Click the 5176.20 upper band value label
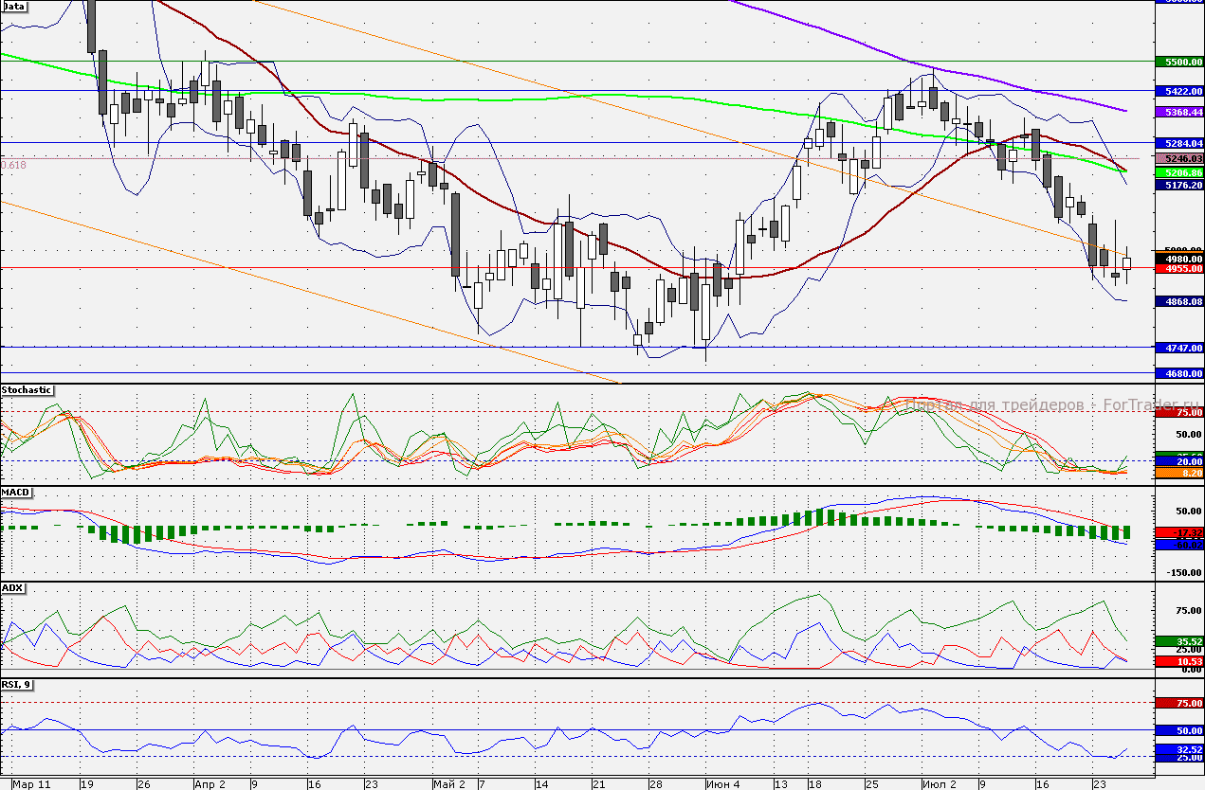Screen dimensions: 1205x790 tap(1179, 186)
